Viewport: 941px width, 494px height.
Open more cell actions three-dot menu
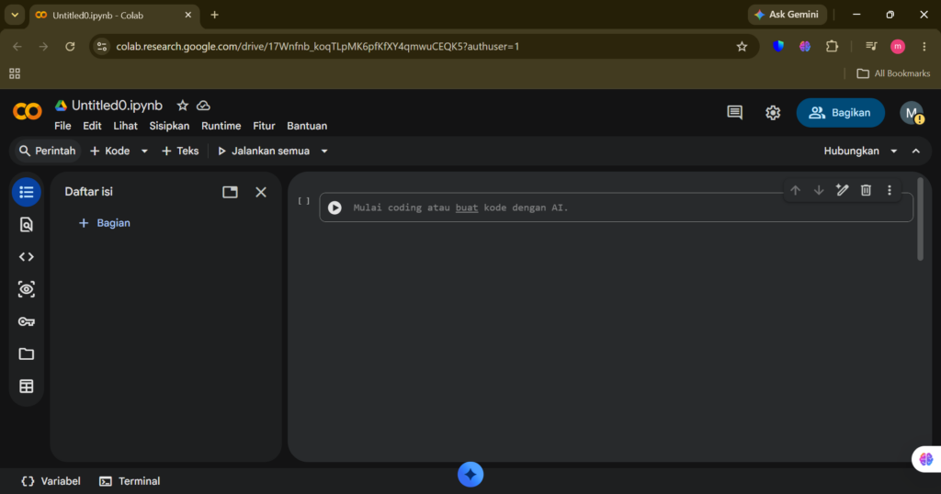[890, 191]
